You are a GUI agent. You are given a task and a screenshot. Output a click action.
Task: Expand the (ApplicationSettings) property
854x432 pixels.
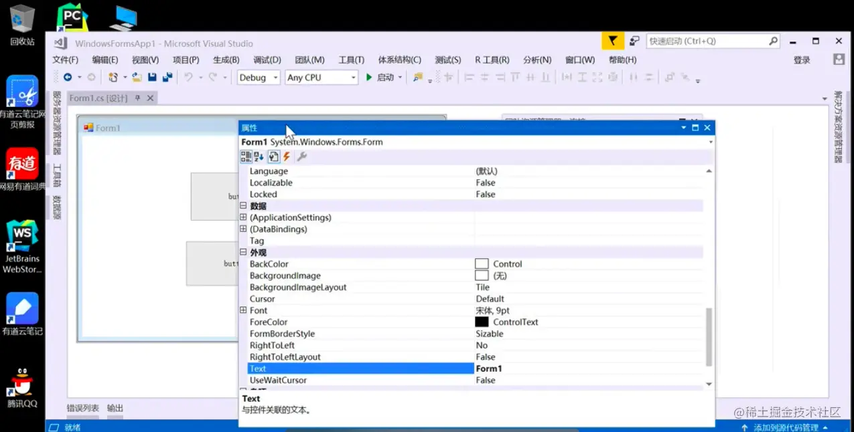point(244,217)
